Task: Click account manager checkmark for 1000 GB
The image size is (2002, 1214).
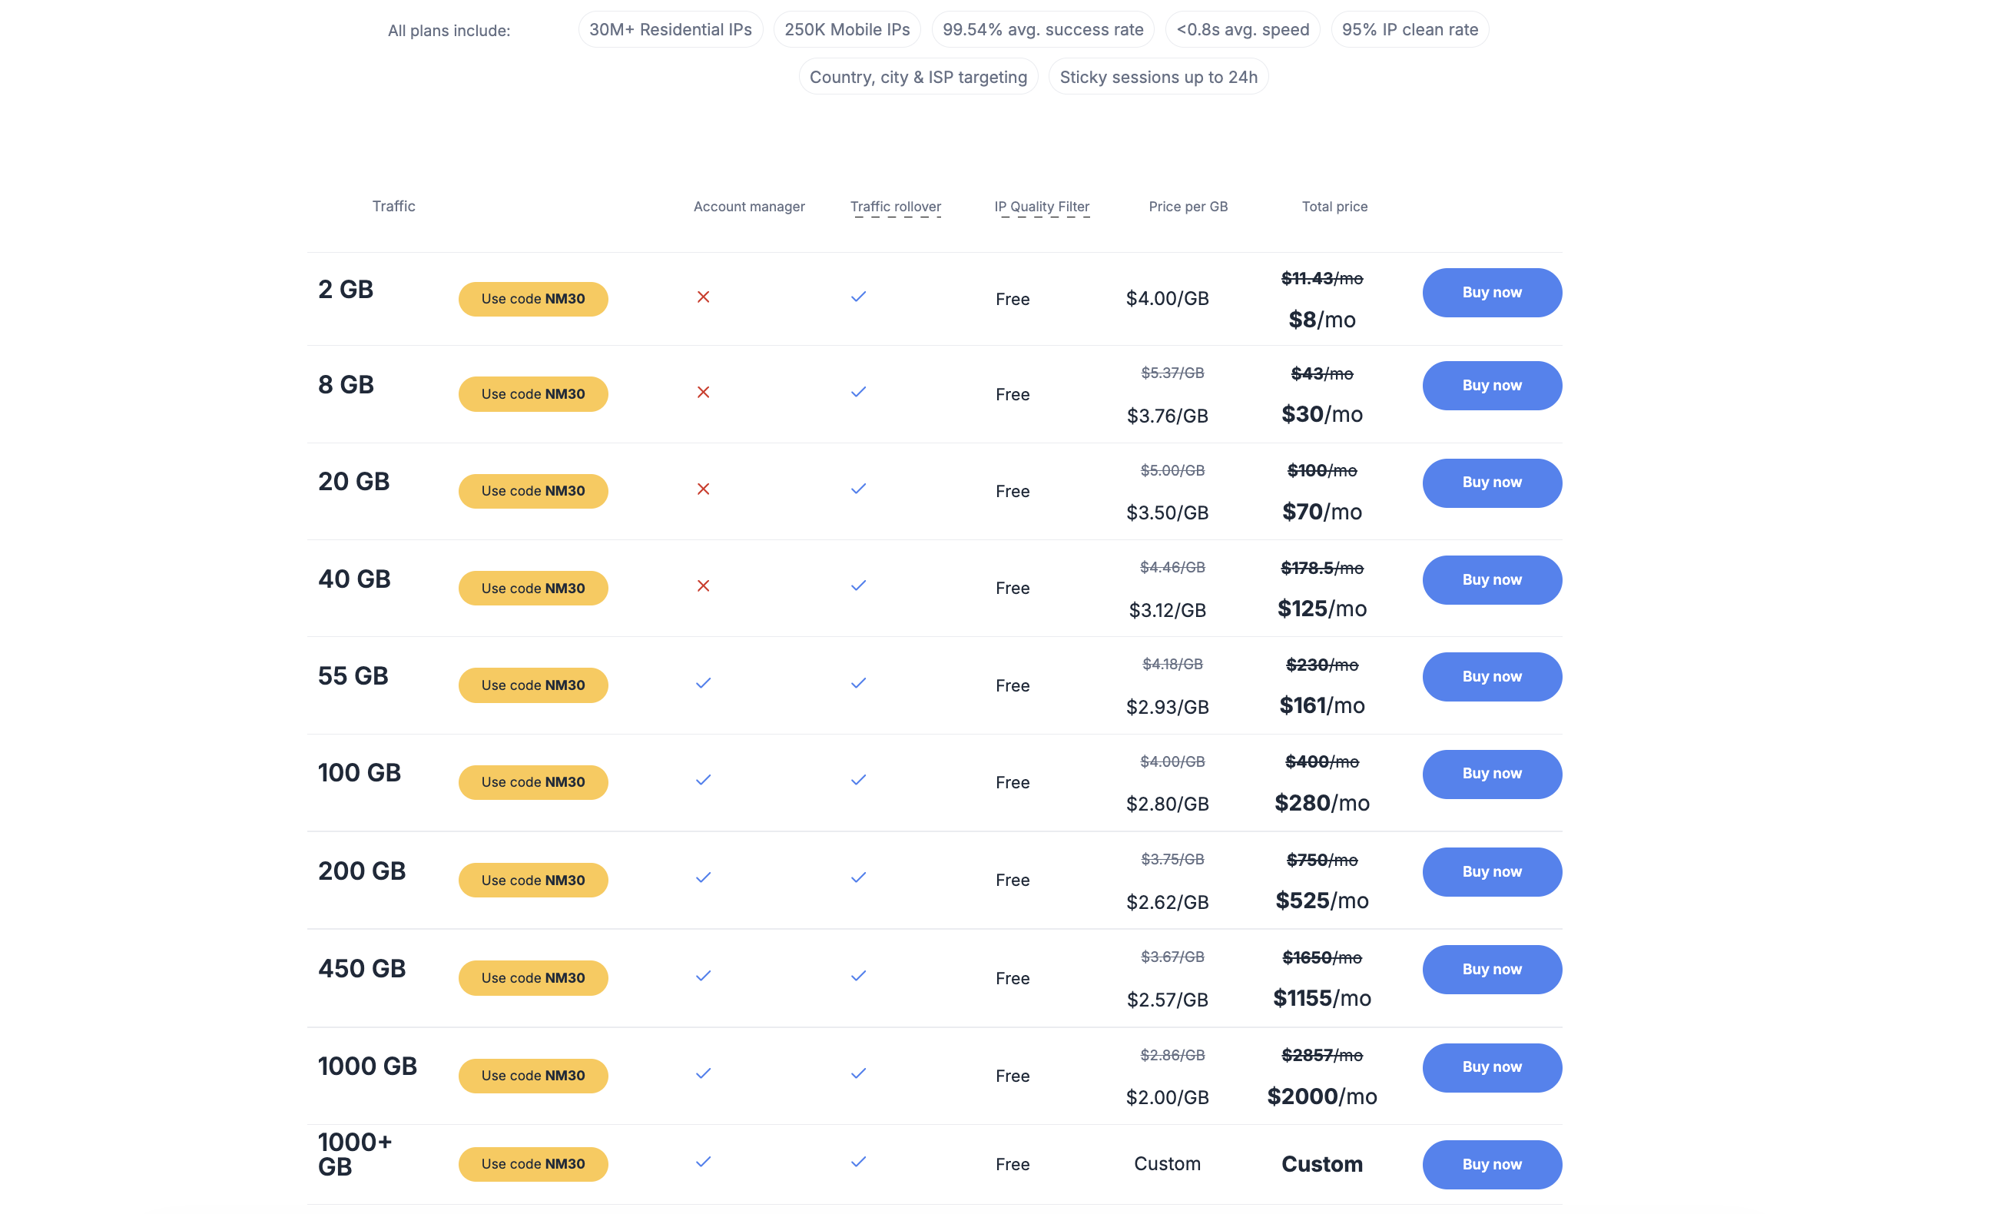Action: [703, 1073]
